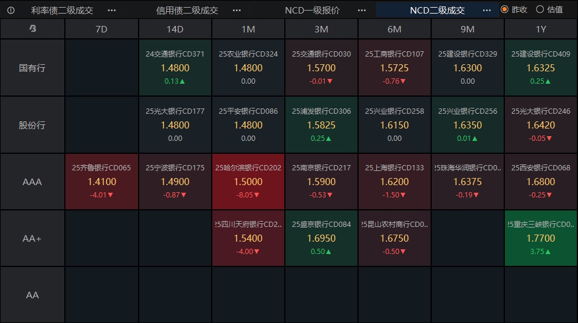Click the 7D column header
The width and height of the screenshot is (578, 323).
pos(101,29)
